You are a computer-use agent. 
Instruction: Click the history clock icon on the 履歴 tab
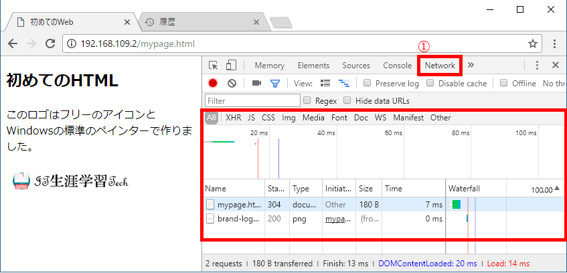coord(149,22)
